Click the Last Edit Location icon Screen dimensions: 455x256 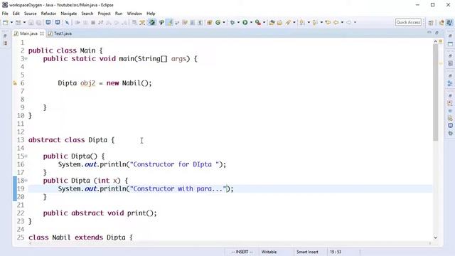328,22
